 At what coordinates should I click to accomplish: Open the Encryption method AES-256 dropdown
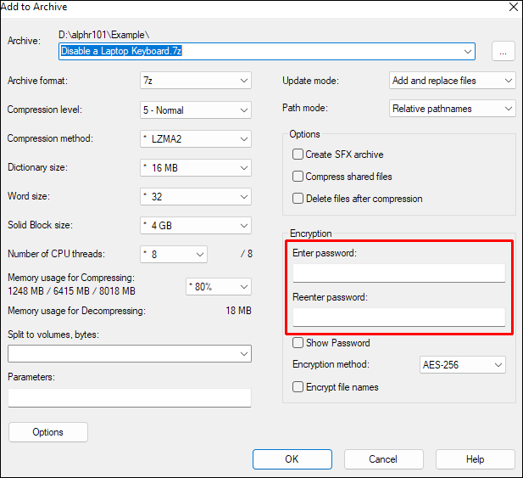[x=463, y=365]
